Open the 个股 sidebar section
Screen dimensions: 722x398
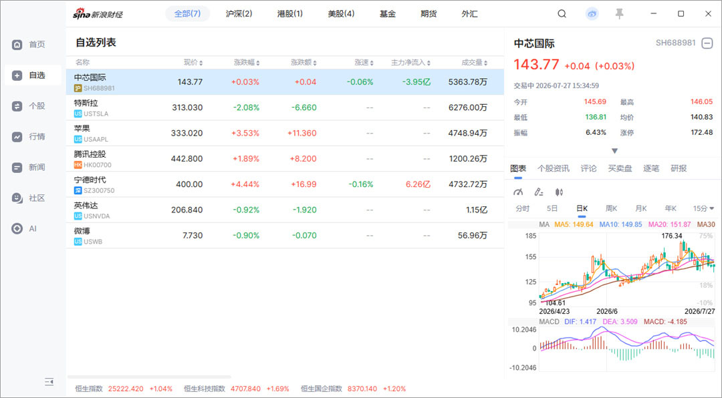coord(29,106)
